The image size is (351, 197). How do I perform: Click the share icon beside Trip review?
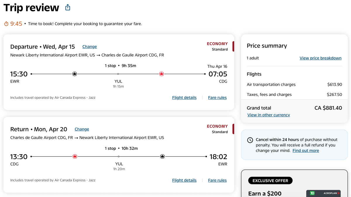tap(68, 7)
